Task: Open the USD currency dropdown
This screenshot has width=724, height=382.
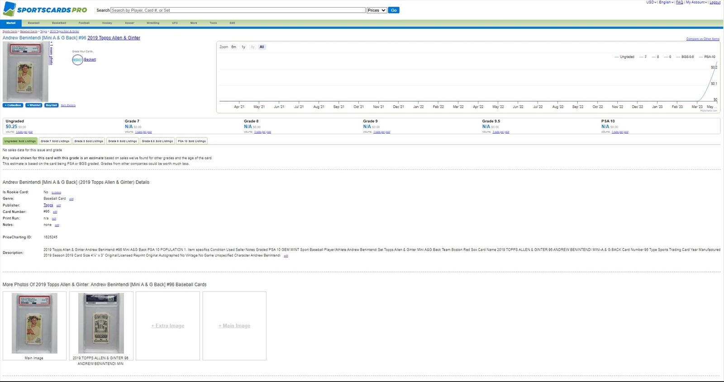Action: 651,2
